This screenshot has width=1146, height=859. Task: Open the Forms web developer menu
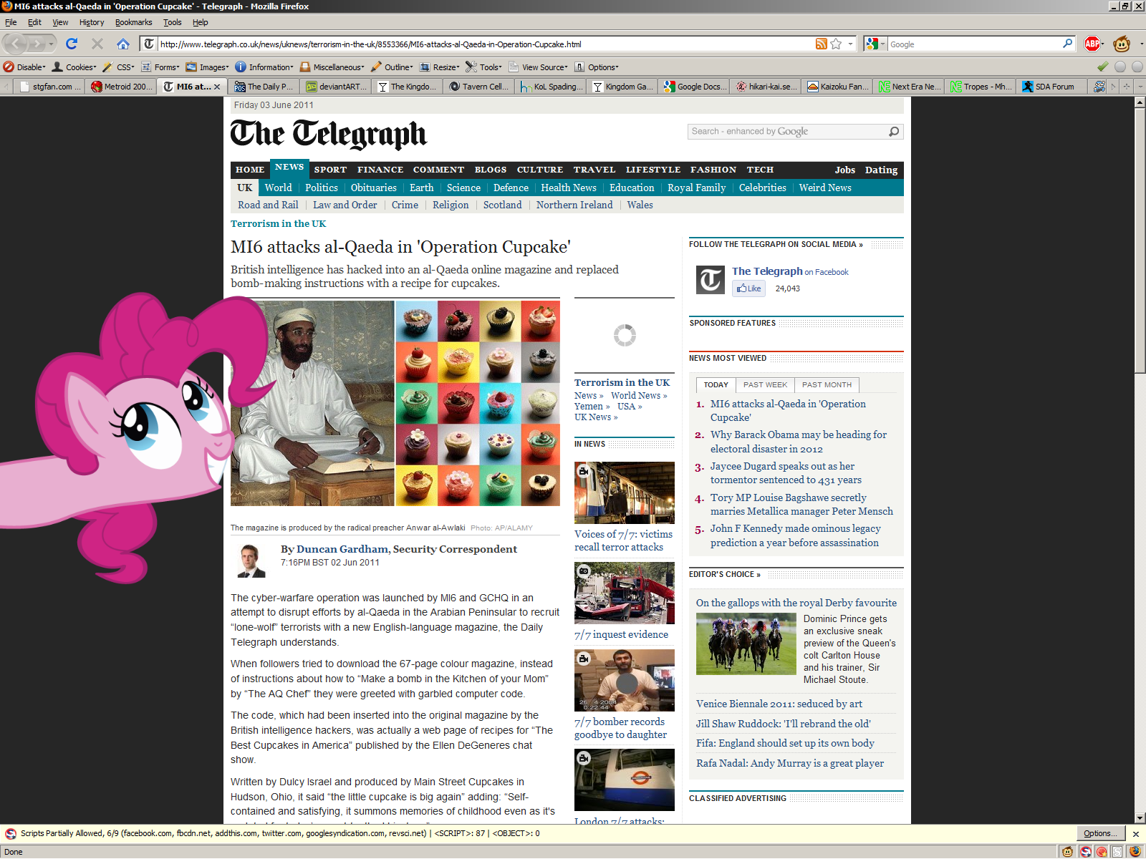[160, 67]
